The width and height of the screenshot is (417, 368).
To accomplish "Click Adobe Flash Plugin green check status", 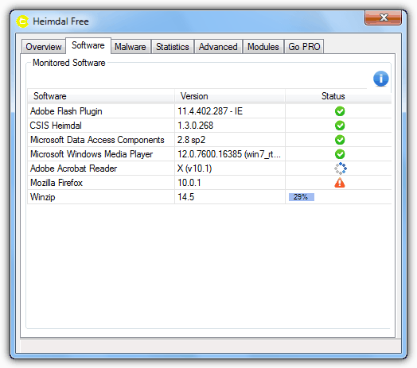I will 340,111.
